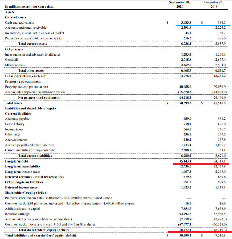
Task: Click the 1,223.4 accrued payroll value
Action: [x=186, y=145]
